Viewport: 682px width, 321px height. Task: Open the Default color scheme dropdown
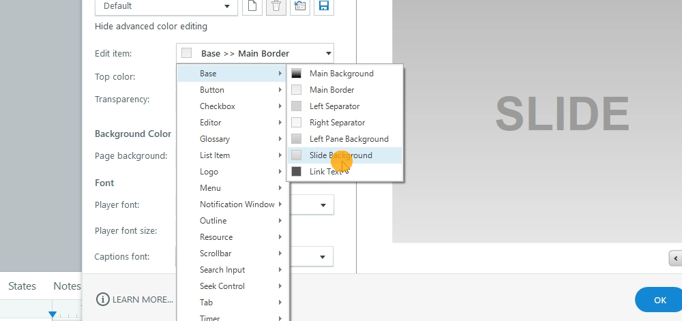166,6
